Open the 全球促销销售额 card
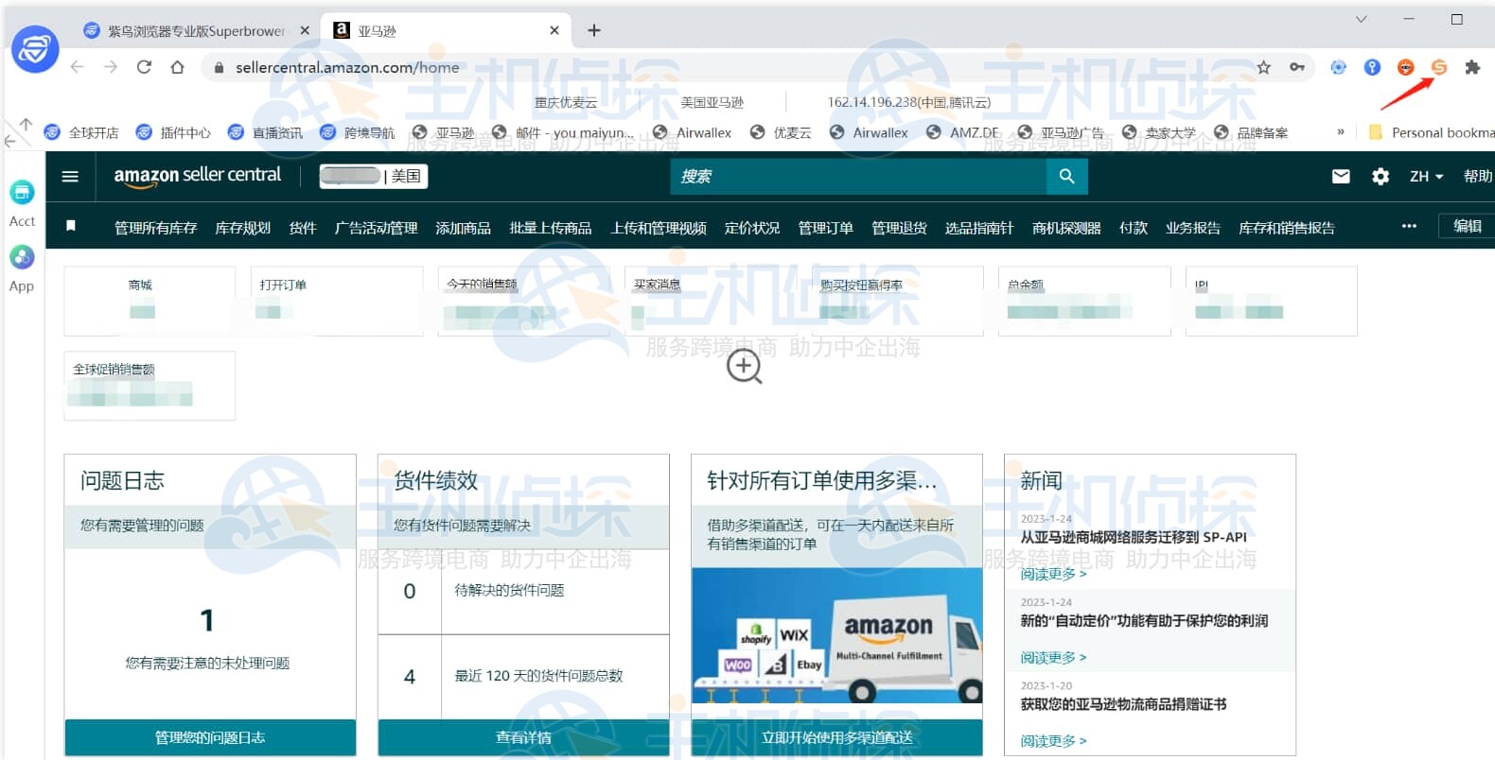Image resolution: width=1495 pixels, height=760 pixels. coord(149,386)
